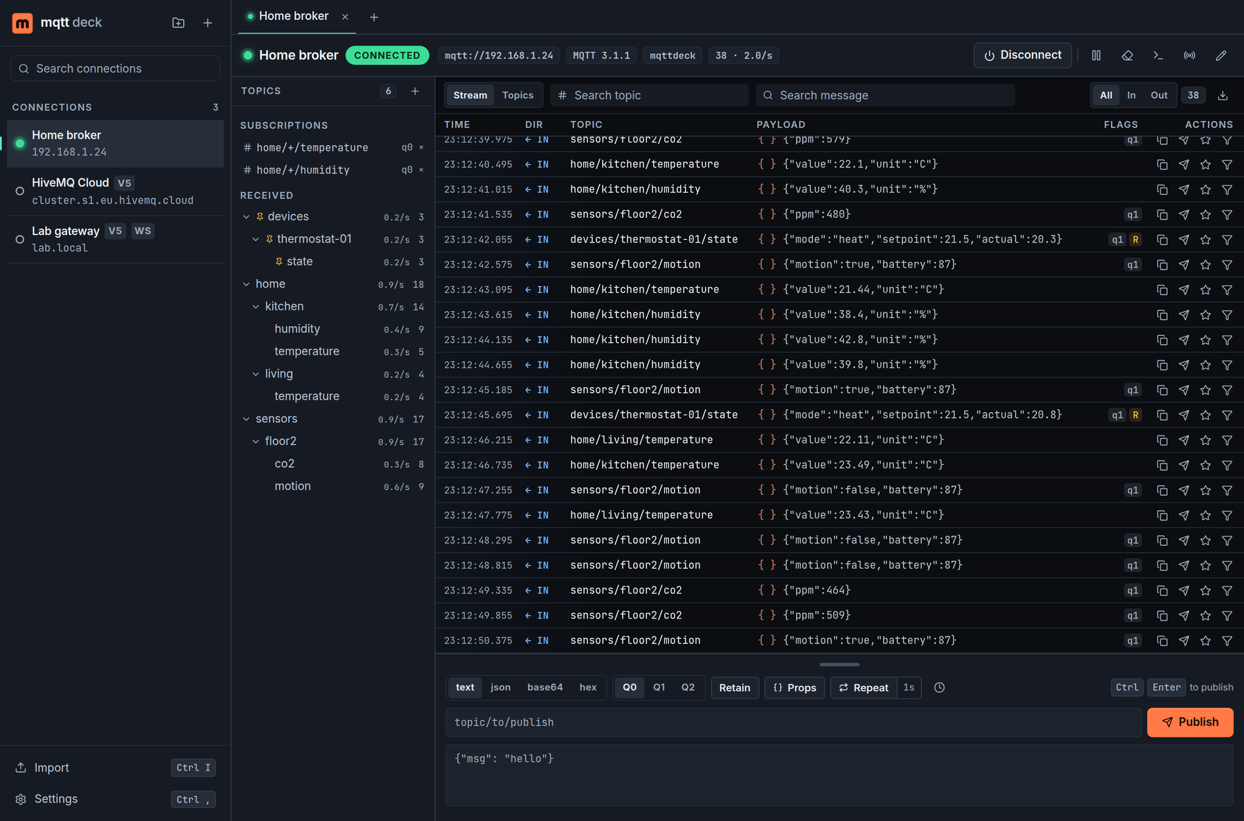Clear messages with the eraser icon

coord(1127,55)
